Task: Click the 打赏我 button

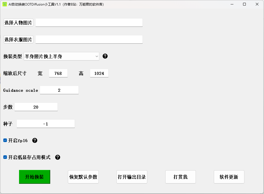Action: tap(180, 177)
